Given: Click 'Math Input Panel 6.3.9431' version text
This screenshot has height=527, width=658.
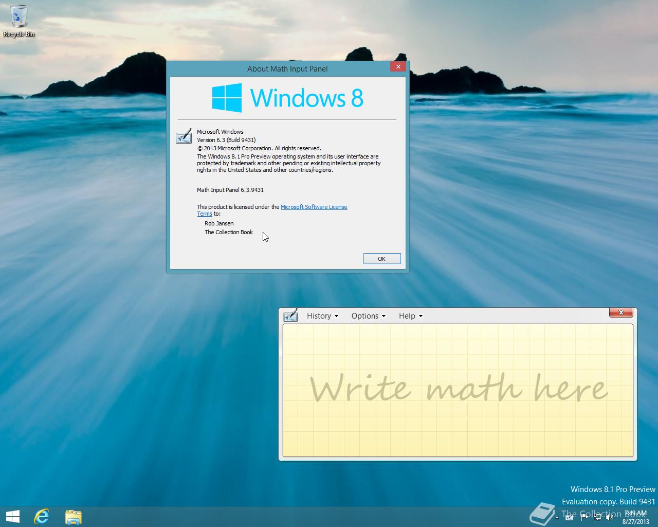Looking at the screenshot, I should click(230, 190).
